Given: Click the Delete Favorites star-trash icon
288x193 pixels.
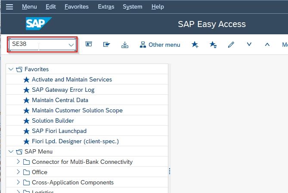Looking at the screenshot, I should (213, 45).
